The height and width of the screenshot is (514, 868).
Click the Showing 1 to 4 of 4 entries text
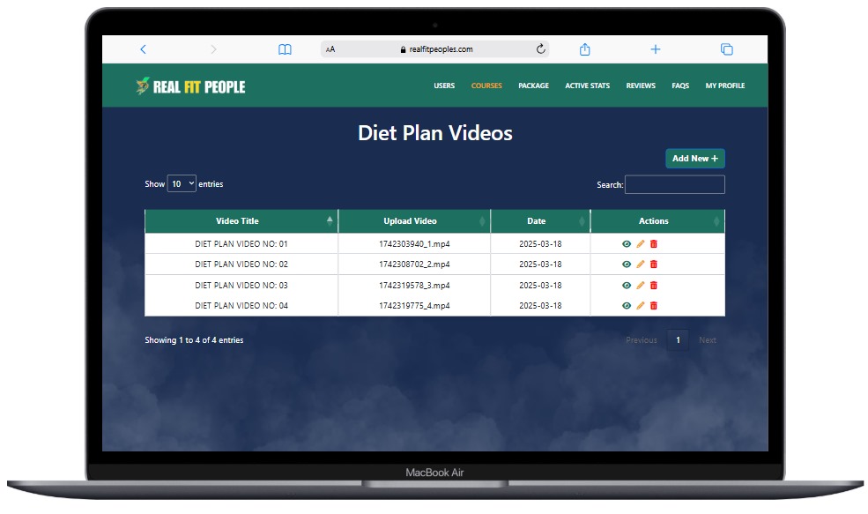(194, 340)
